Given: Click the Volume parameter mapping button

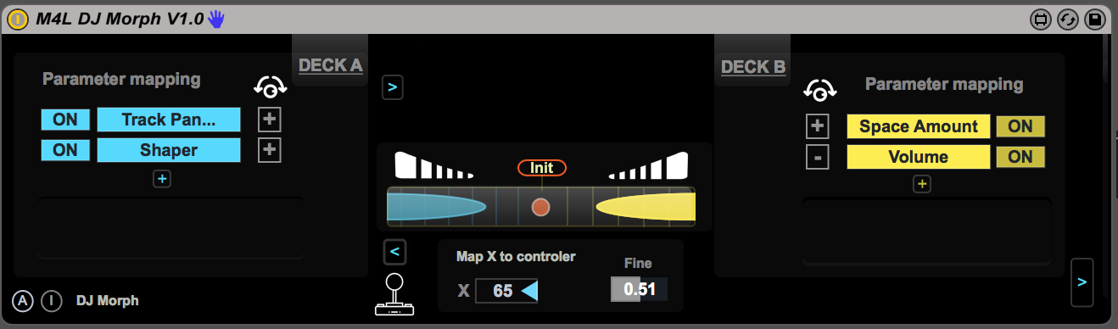Looking at the screenshot, I should pyautogui.click(x=919, y=157).
